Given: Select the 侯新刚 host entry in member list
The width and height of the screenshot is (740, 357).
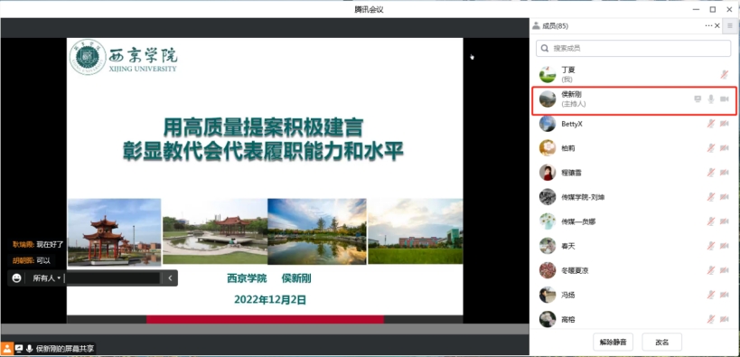Looking at the screenshot, I should pyautogui.click(x=633, y=100).
